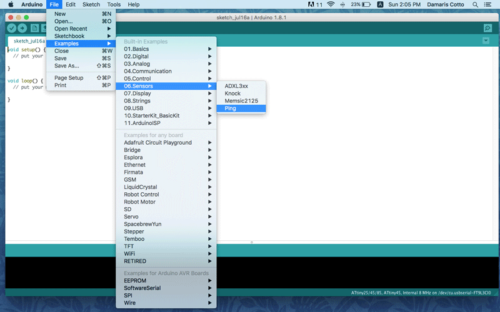Select the Ping sensor example
This screenshot has width=500, height=312.
(241, 108)
